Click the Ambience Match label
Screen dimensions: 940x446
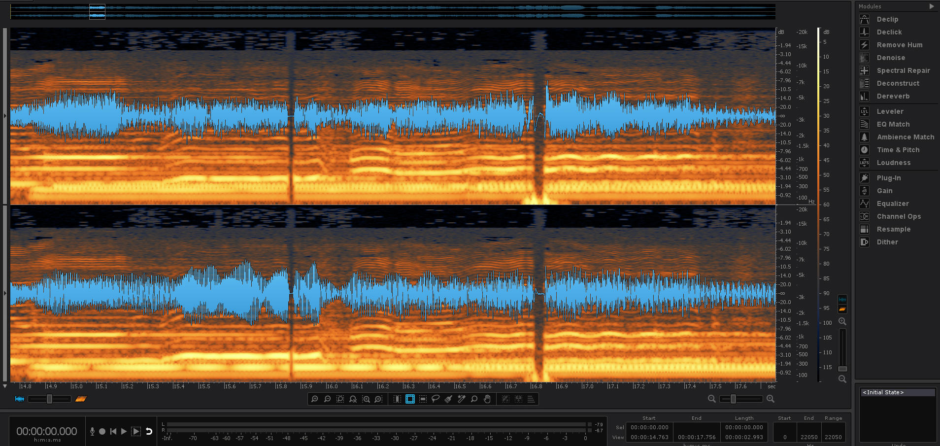[x=906, y=137]
